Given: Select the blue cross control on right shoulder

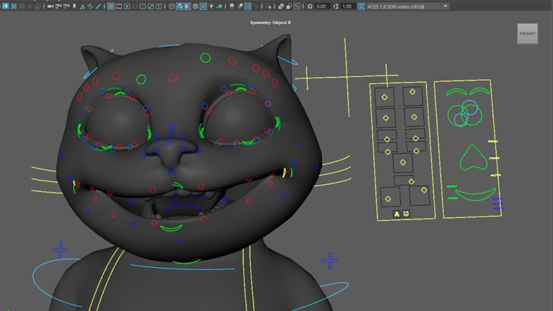Looking at the screenshot, I should [331, 261].
